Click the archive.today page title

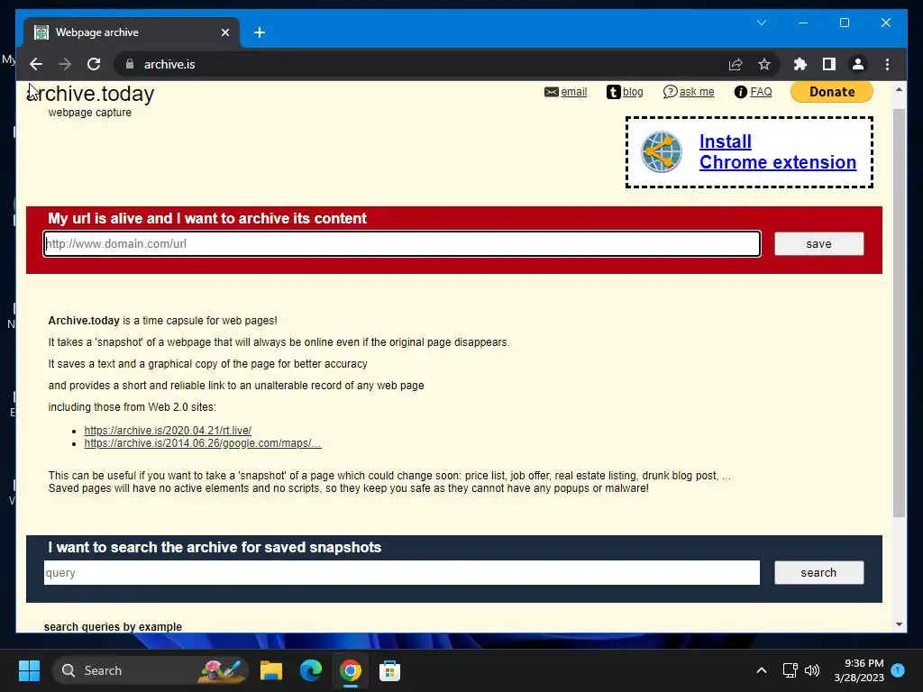[91, 94]
